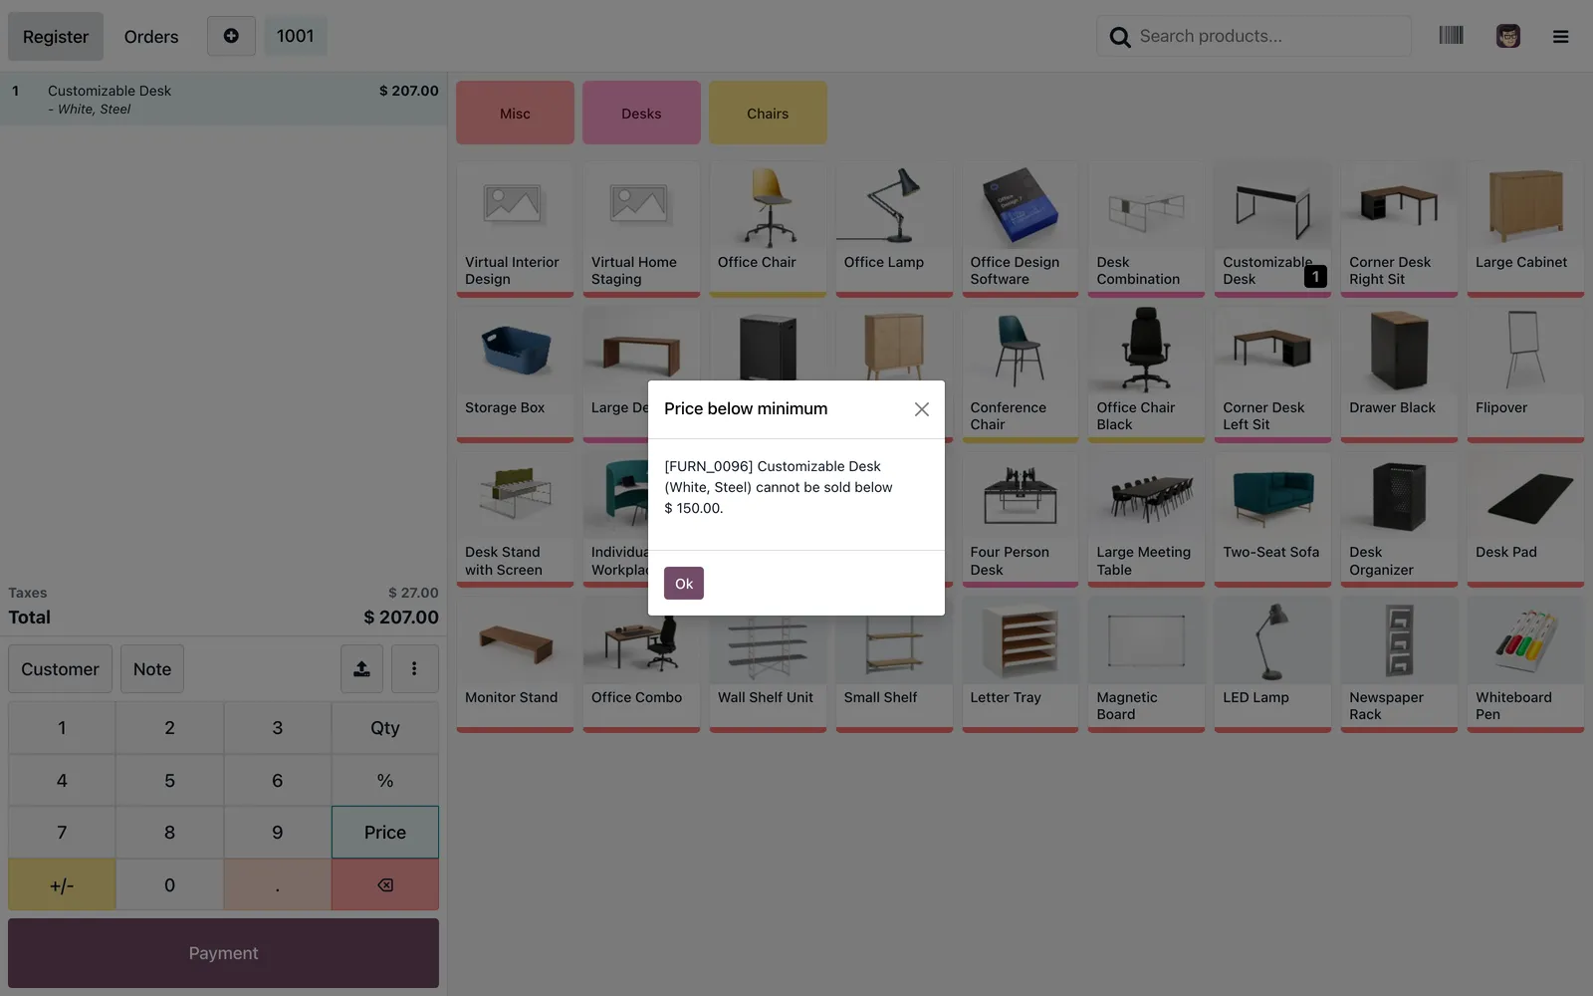Click the Payment button
Viewport: 1593px width, 996px height.
click(x=223, y=953)
